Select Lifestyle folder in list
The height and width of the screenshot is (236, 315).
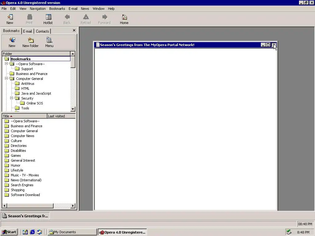point(17,170)
